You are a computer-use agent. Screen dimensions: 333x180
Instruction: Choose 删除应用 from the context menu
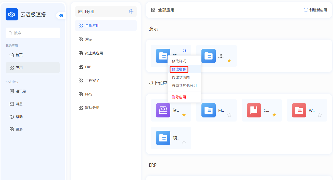(179, 97)
